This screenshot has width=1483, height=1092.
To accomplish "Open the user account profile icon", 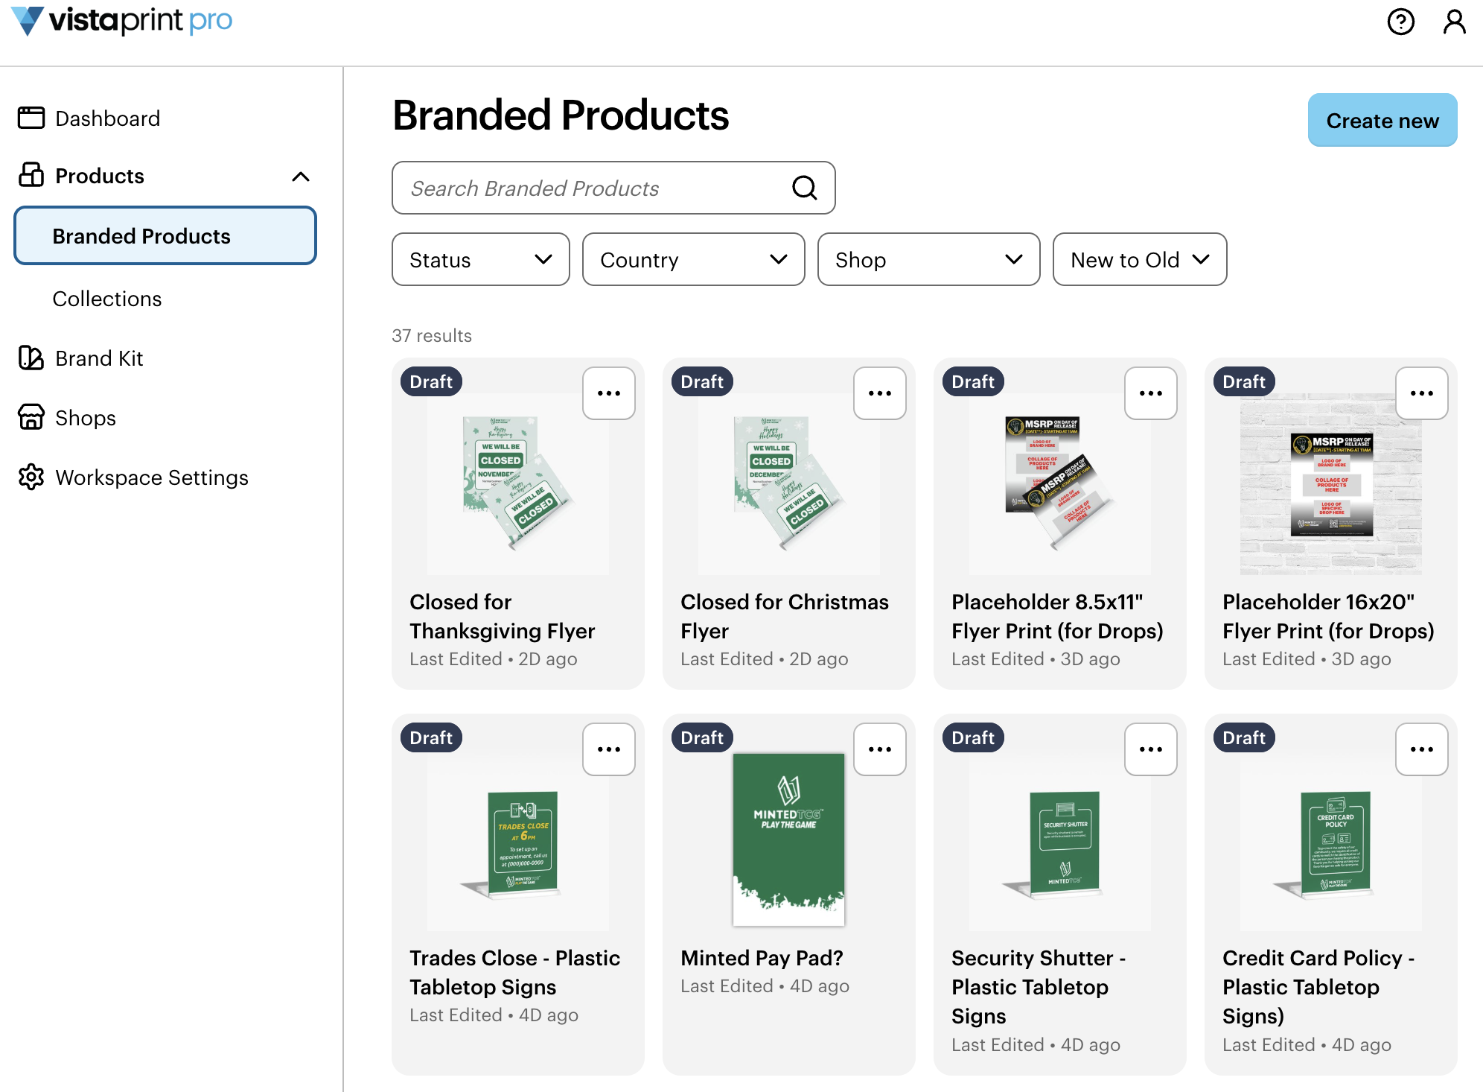I will tap(1454, 22).
